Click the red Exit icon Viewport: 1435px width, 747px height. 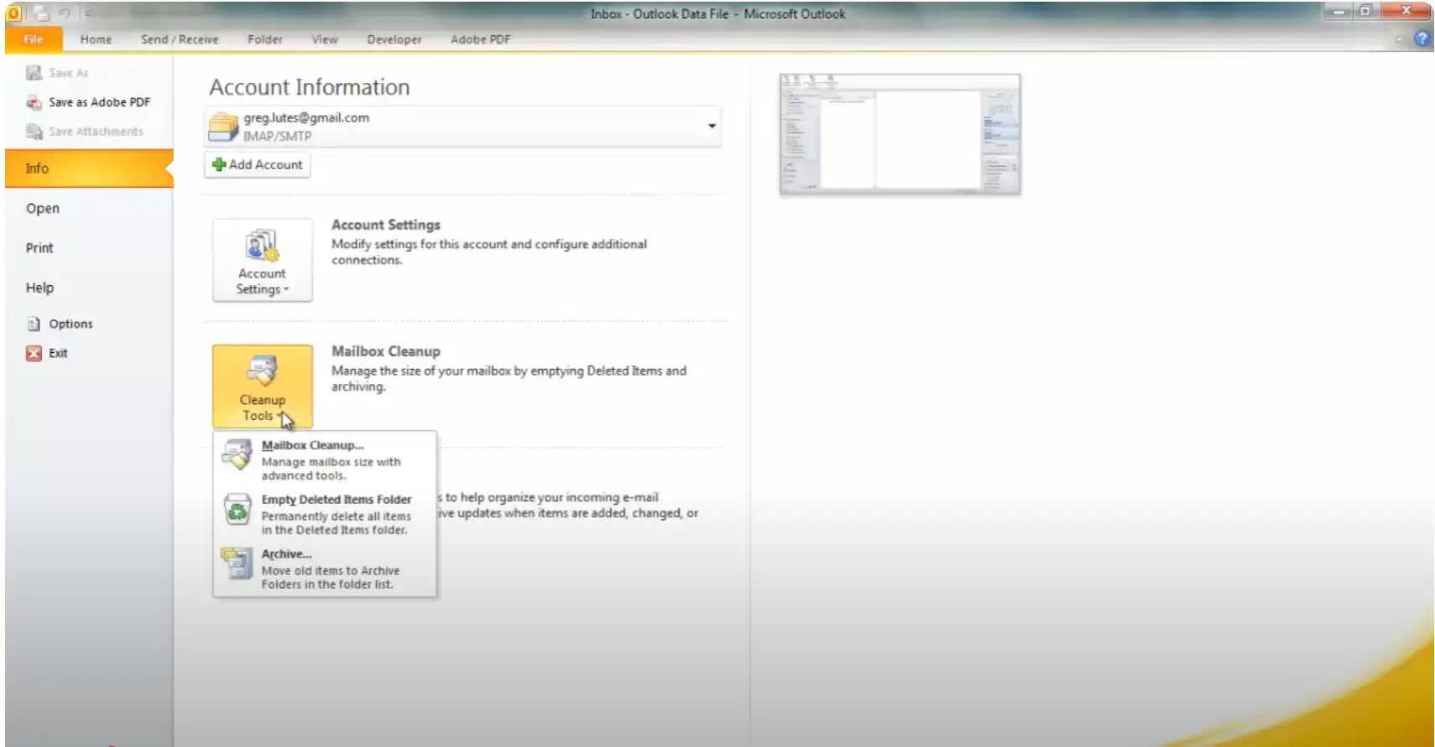point(34,353)
